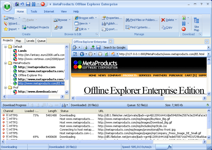The width and height of the screenshot is (212, 150).
Task: Click in the Search by Google field
Action: [167, 47]
